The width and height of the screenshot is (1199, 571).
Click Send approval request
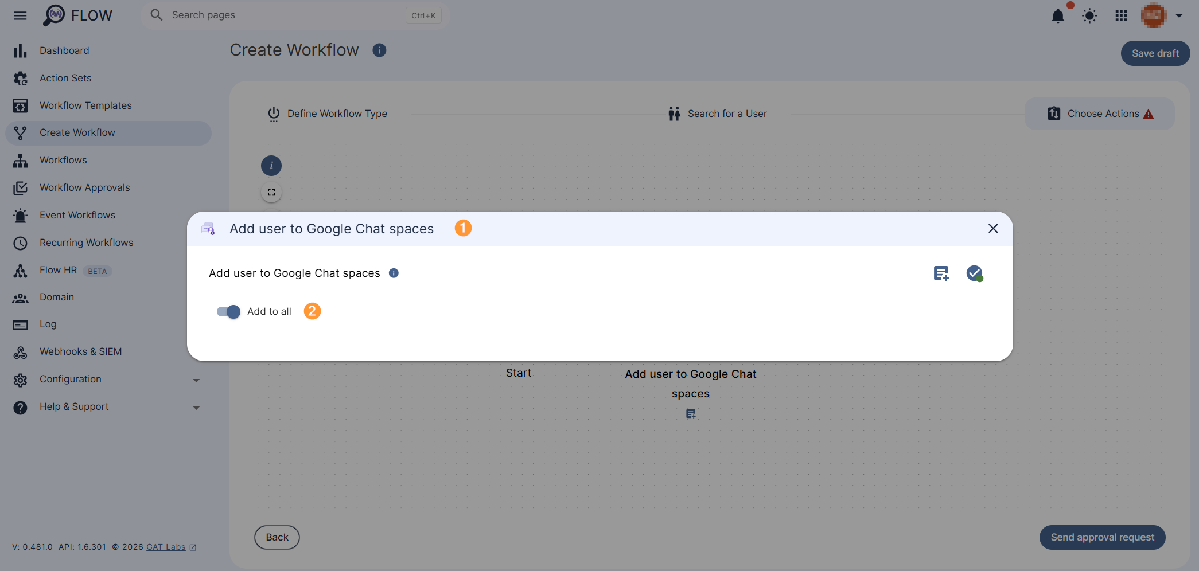tap(1102, 537)
